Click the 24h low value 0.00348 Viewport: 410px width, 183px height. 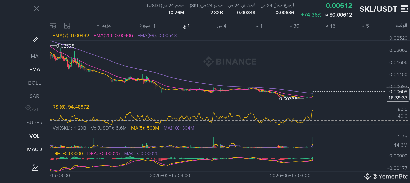246,13
